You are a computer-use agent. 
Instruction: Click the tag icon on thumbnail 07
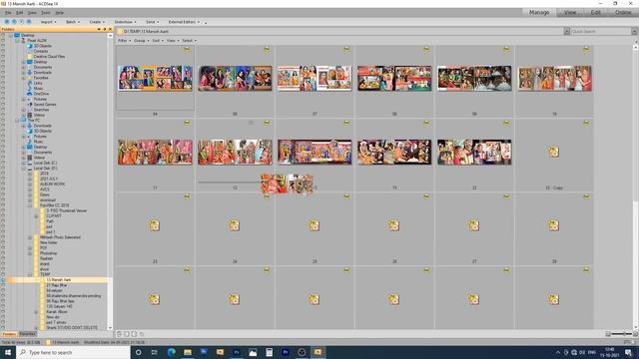click(346, 50)
